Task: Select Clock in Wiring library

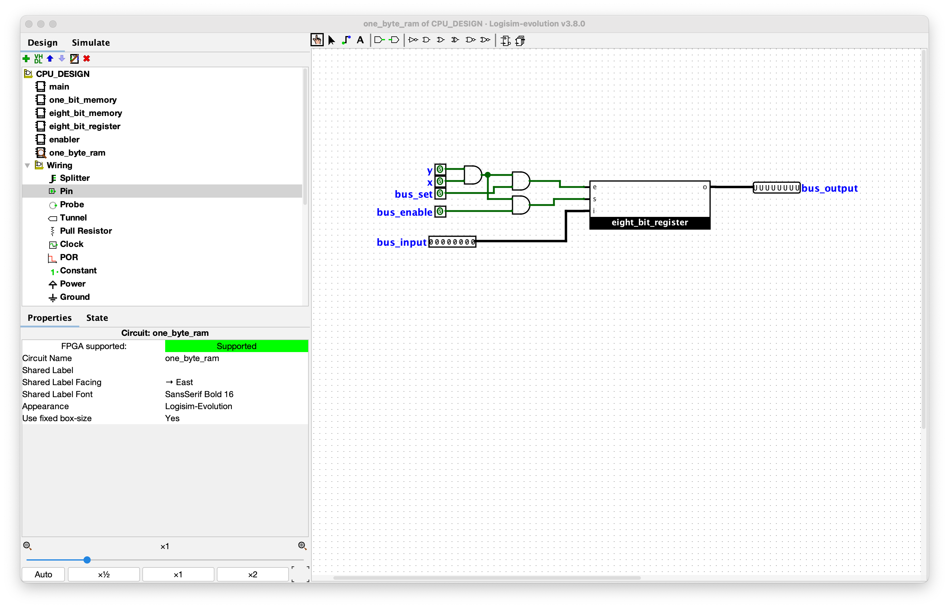Action: [72, 244]
